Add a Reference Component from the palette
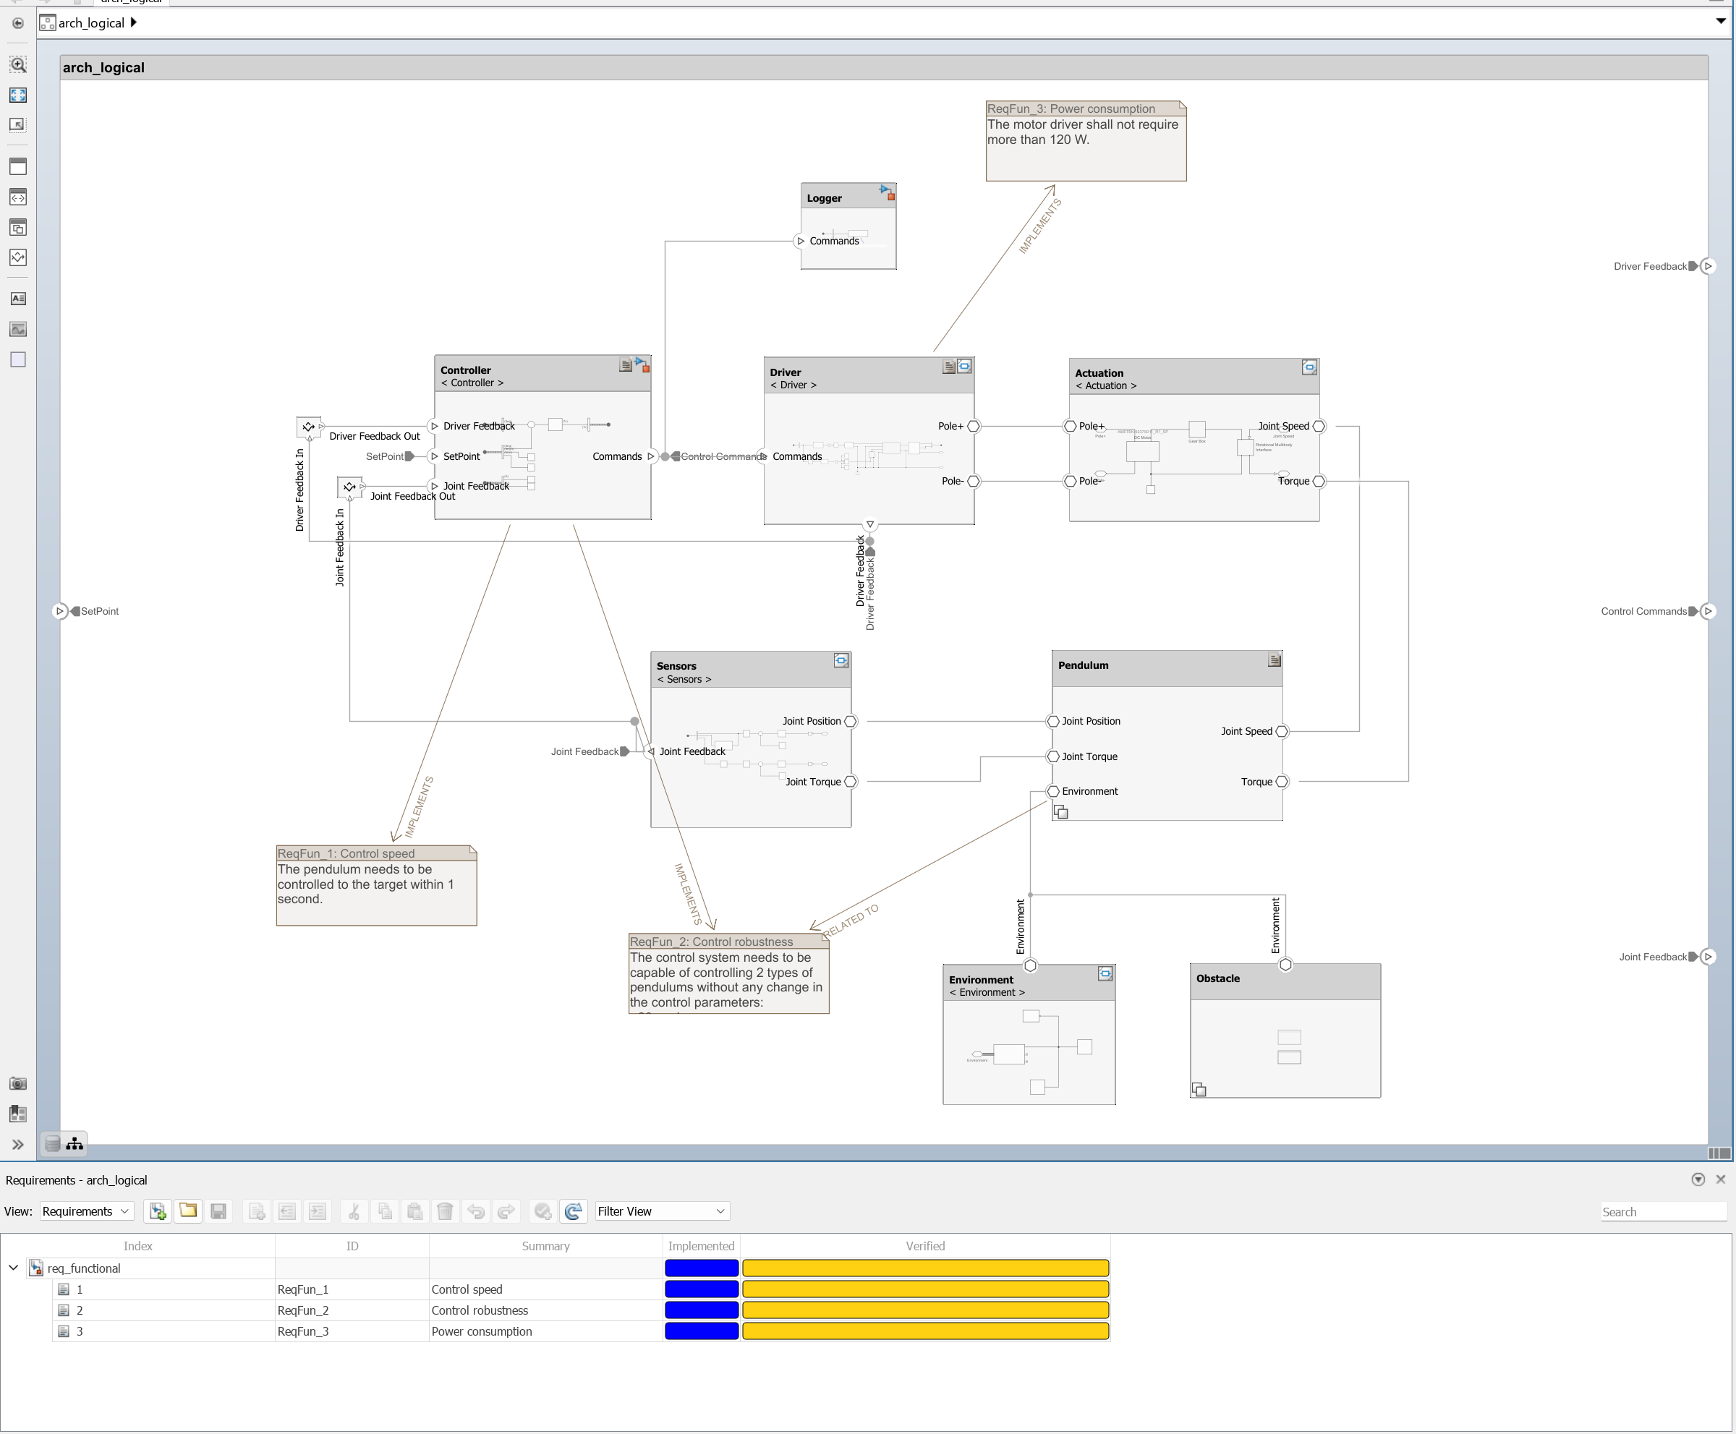 point(17,197)
